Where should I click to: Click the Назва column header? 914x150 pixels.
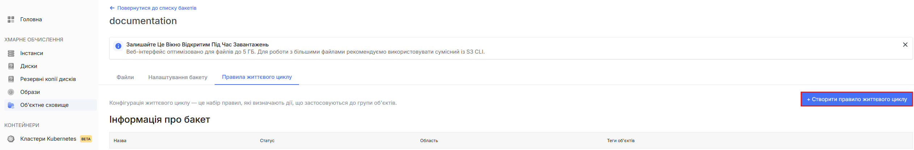pyautogui.click(x=120, y=141)
